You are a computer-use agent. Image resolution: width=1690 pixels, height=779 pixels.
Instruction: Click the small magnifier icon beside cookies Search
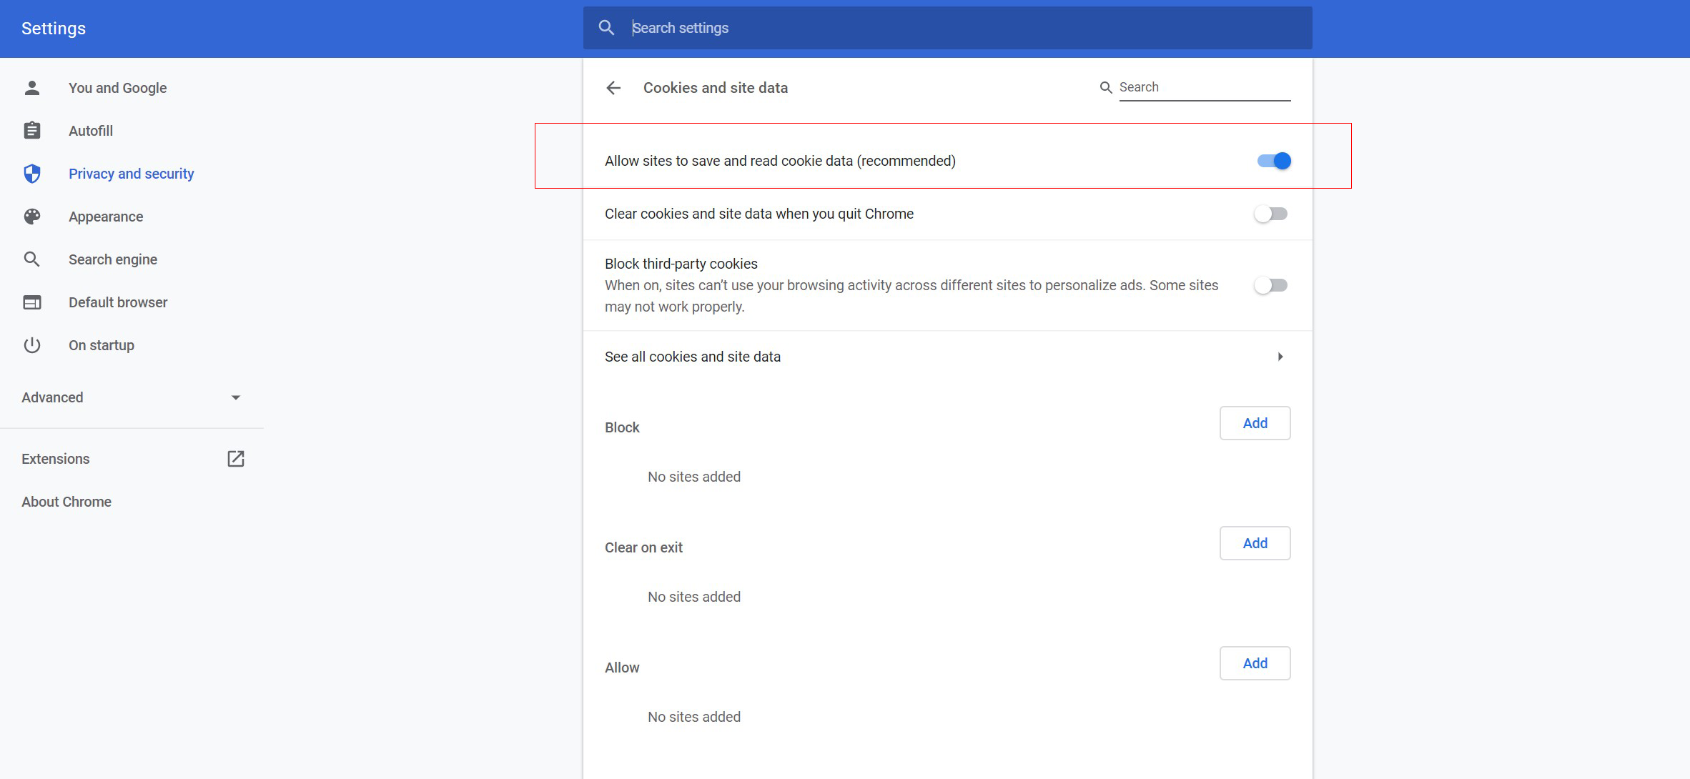[x=1106, y=87]
